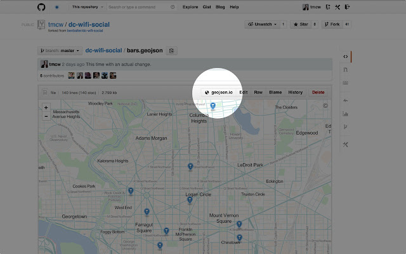Open the Network branch sidebar icon
The width and height of the screenshot is (406, 254).
click(345, 127)
